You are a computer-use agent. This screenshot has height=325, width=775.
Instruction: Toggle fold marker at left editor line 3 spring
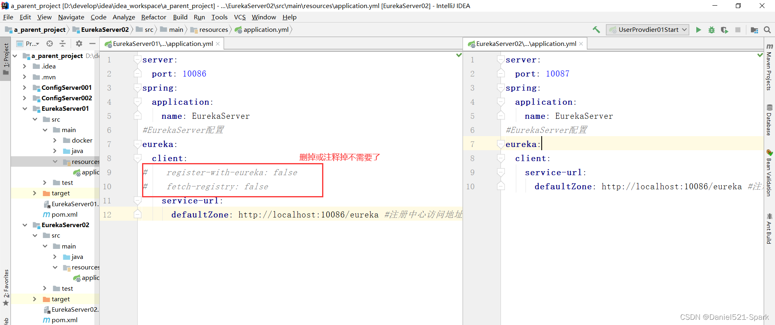coord(138,88)
